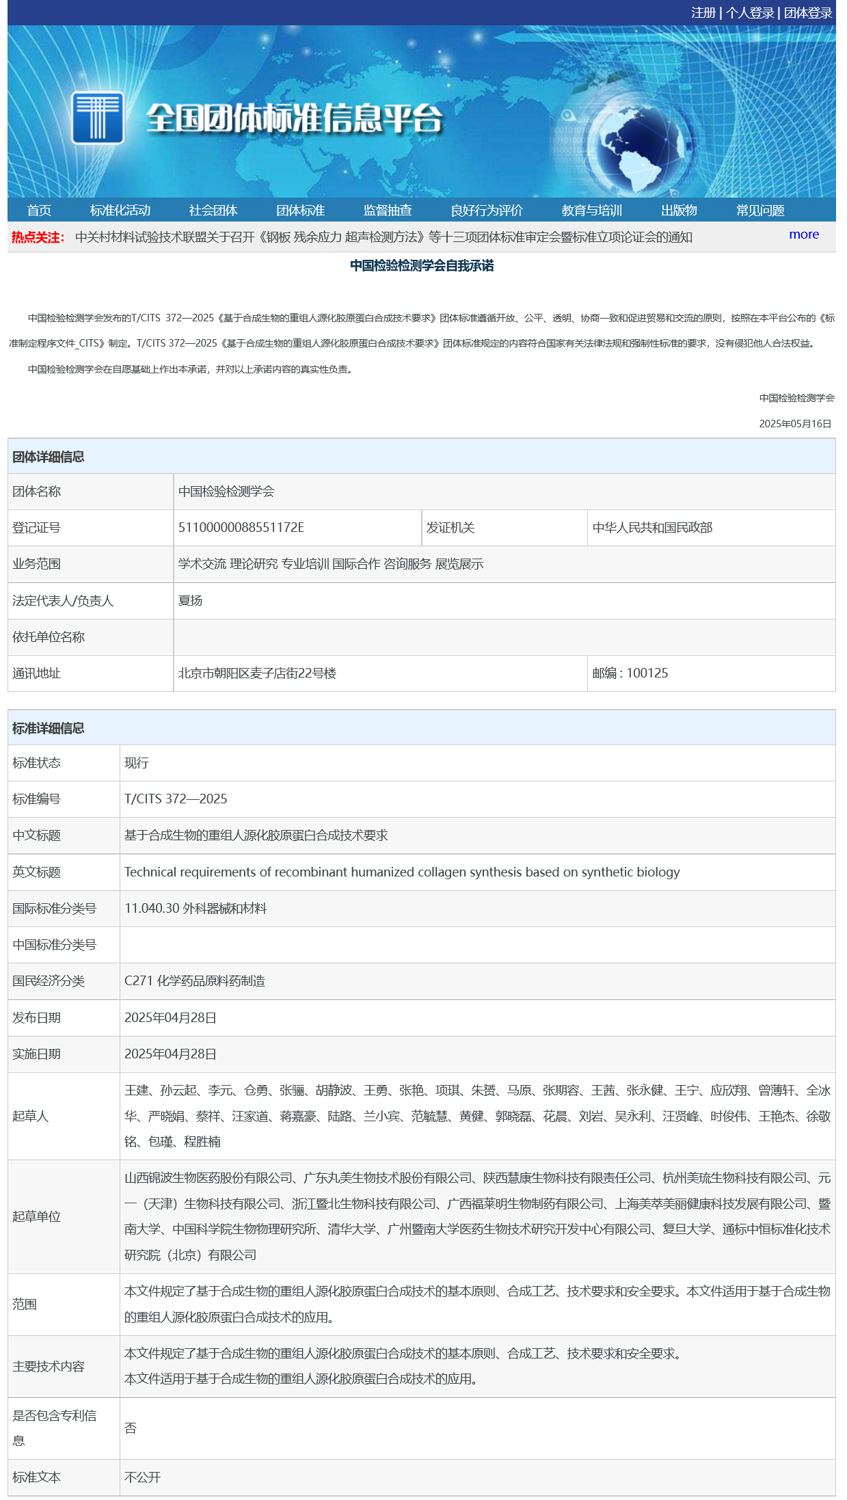Open the 教育与培训 menu item
Screen dimensions: 847x1500
click(591, 211)
